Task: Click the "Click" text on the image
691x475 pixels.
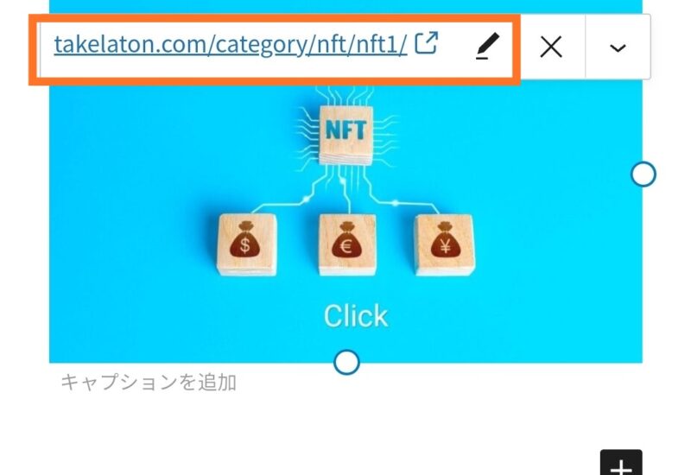Action: (x=356, y=316)
